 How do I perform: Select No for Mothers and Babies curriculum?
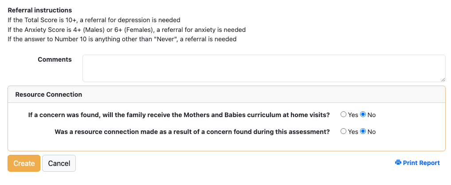click(363, 114)
